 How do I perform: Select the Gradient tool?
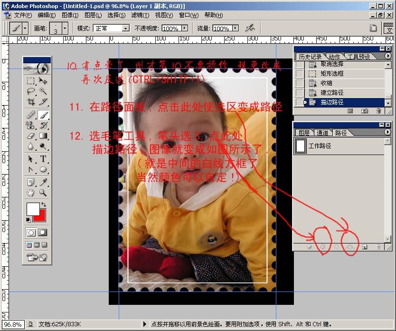click(x=43, y=136)
